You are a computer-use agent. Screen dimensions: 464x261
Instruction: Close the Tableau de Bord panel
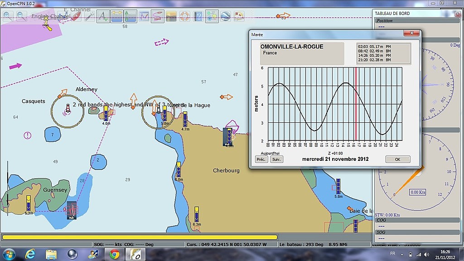click(458, 14)
